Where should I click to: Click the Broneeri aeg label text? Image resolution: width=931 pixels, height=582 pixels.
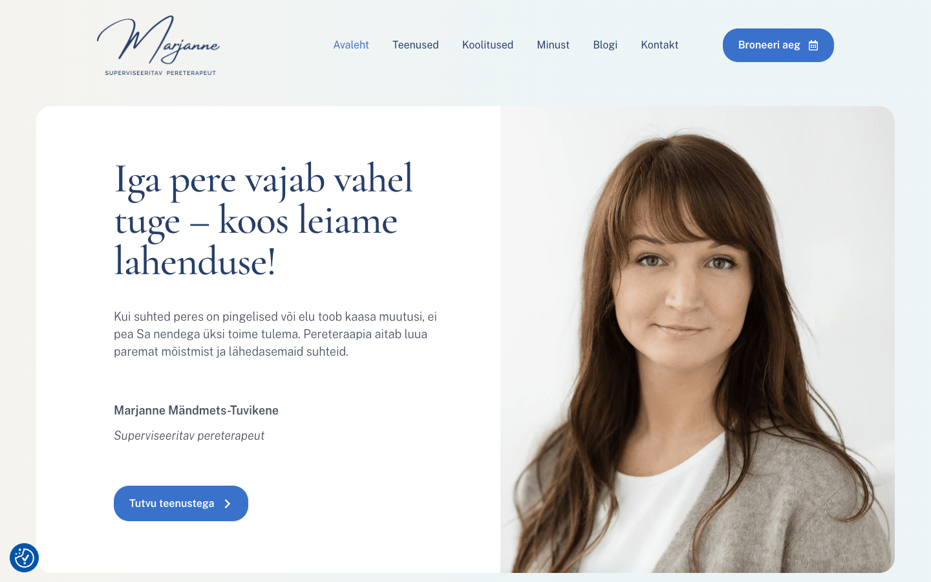point(769,45)
